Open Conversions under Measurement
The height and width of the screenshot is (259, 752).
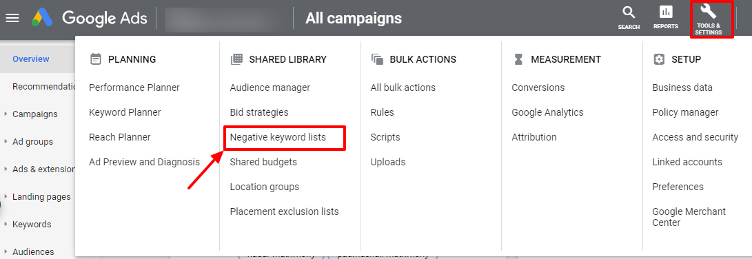538,87
